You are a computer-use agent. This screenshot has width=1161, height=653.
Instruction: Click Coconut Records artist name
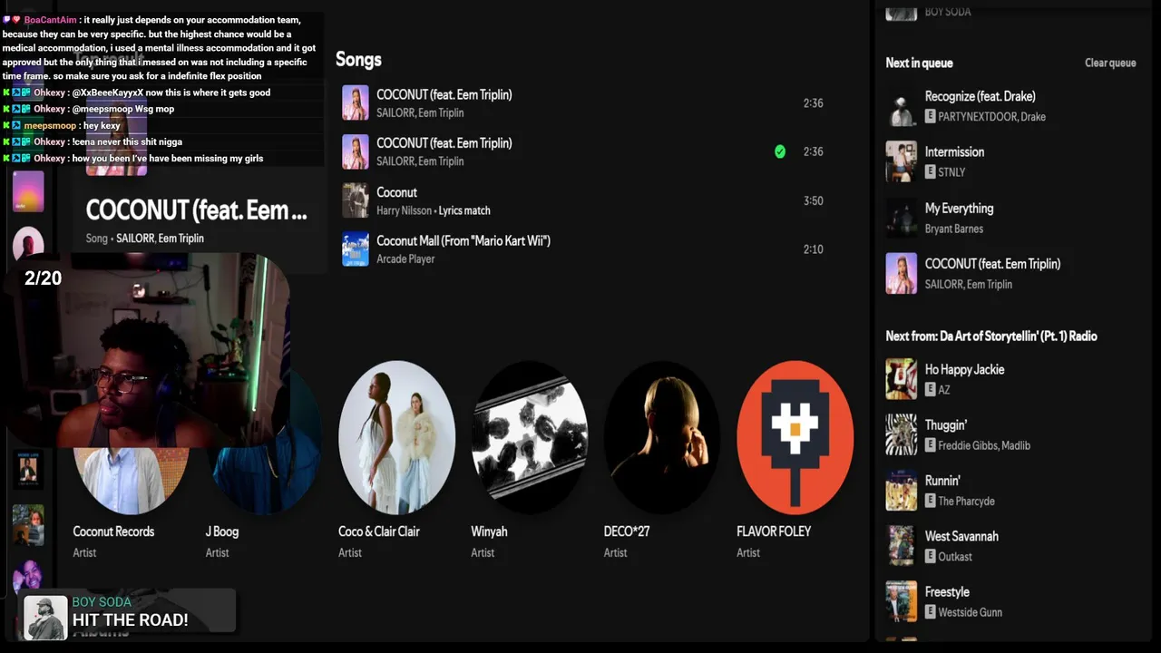(113, 531)
